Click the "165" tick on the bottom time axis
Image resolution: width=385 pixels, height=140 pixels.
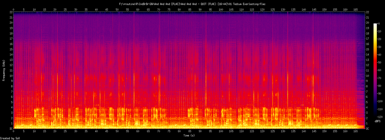point(356,132)
